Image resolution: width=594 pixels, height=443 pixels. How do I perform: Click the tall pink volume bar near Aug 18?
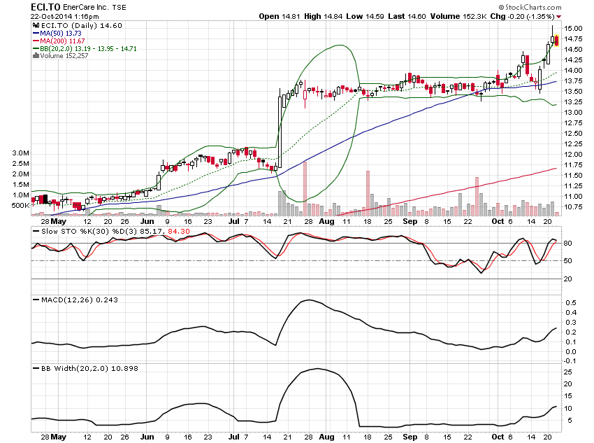368,193
